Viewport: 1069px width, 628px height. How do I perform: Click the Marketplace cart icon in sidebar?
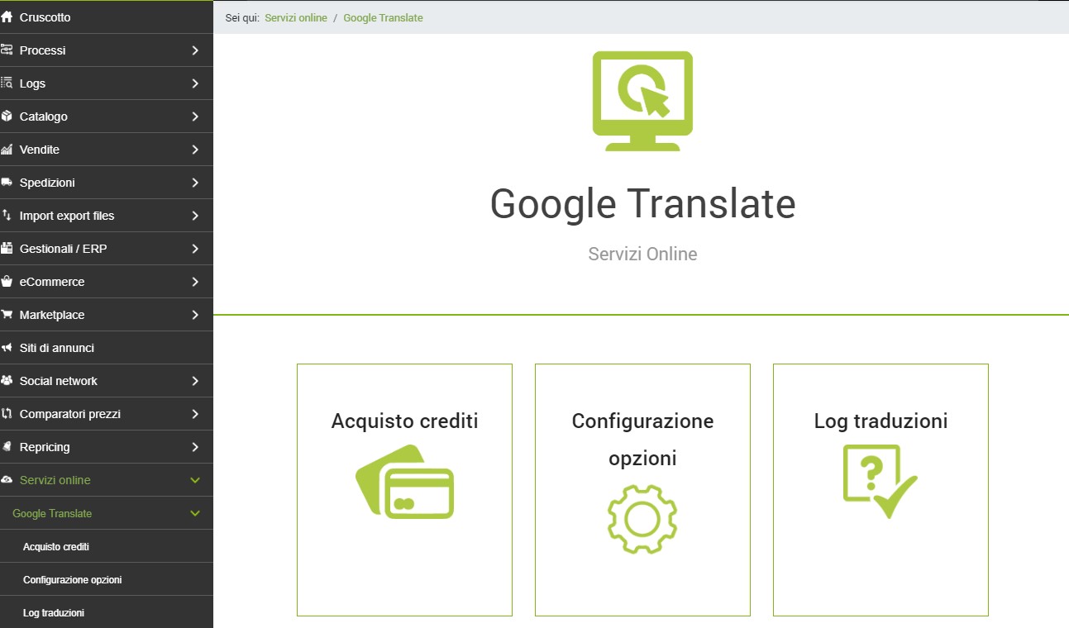point(7,315)
